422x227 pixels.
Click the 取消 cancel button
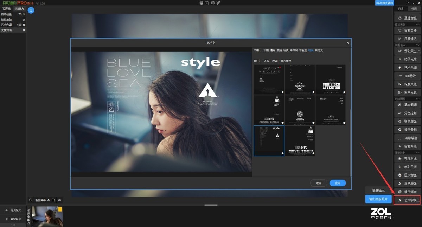click(x=319, y=183)
